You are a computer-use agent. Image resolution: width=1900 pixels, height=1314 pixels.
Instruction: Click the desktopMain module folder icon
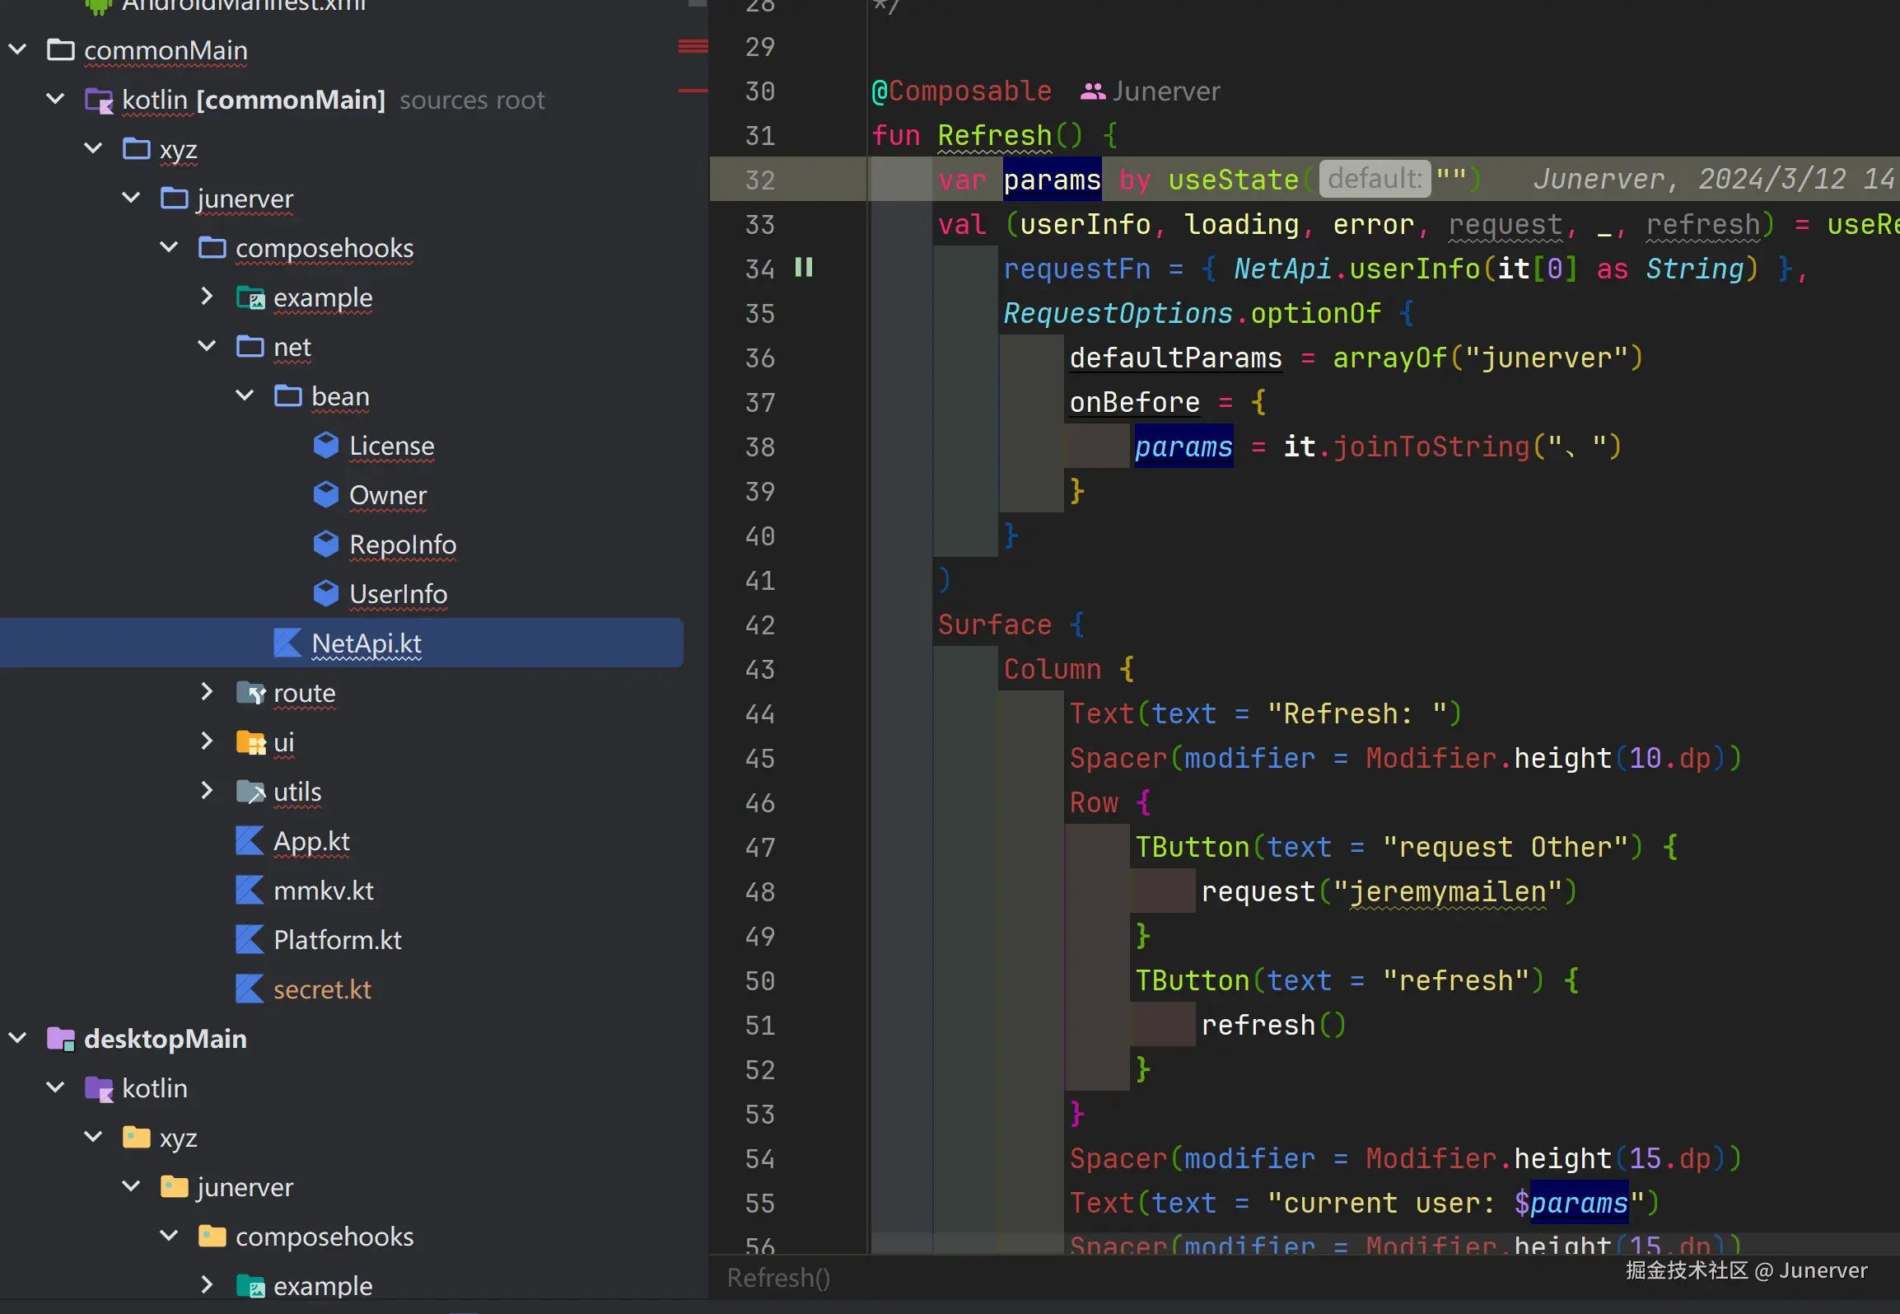pyautogui.click(x=61, y=1039)
